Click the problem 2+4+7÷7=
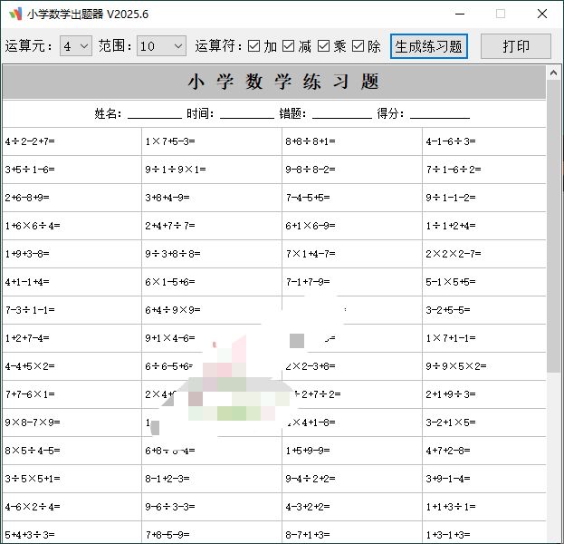 (170, 226)
